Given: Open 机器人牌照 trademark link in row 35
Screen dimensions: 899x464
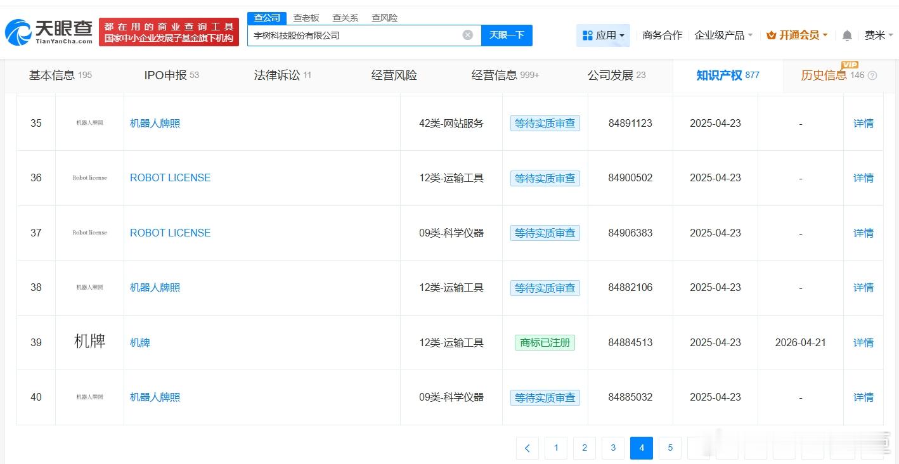Looking at the screenshot, I should click(x=155, y=124).
